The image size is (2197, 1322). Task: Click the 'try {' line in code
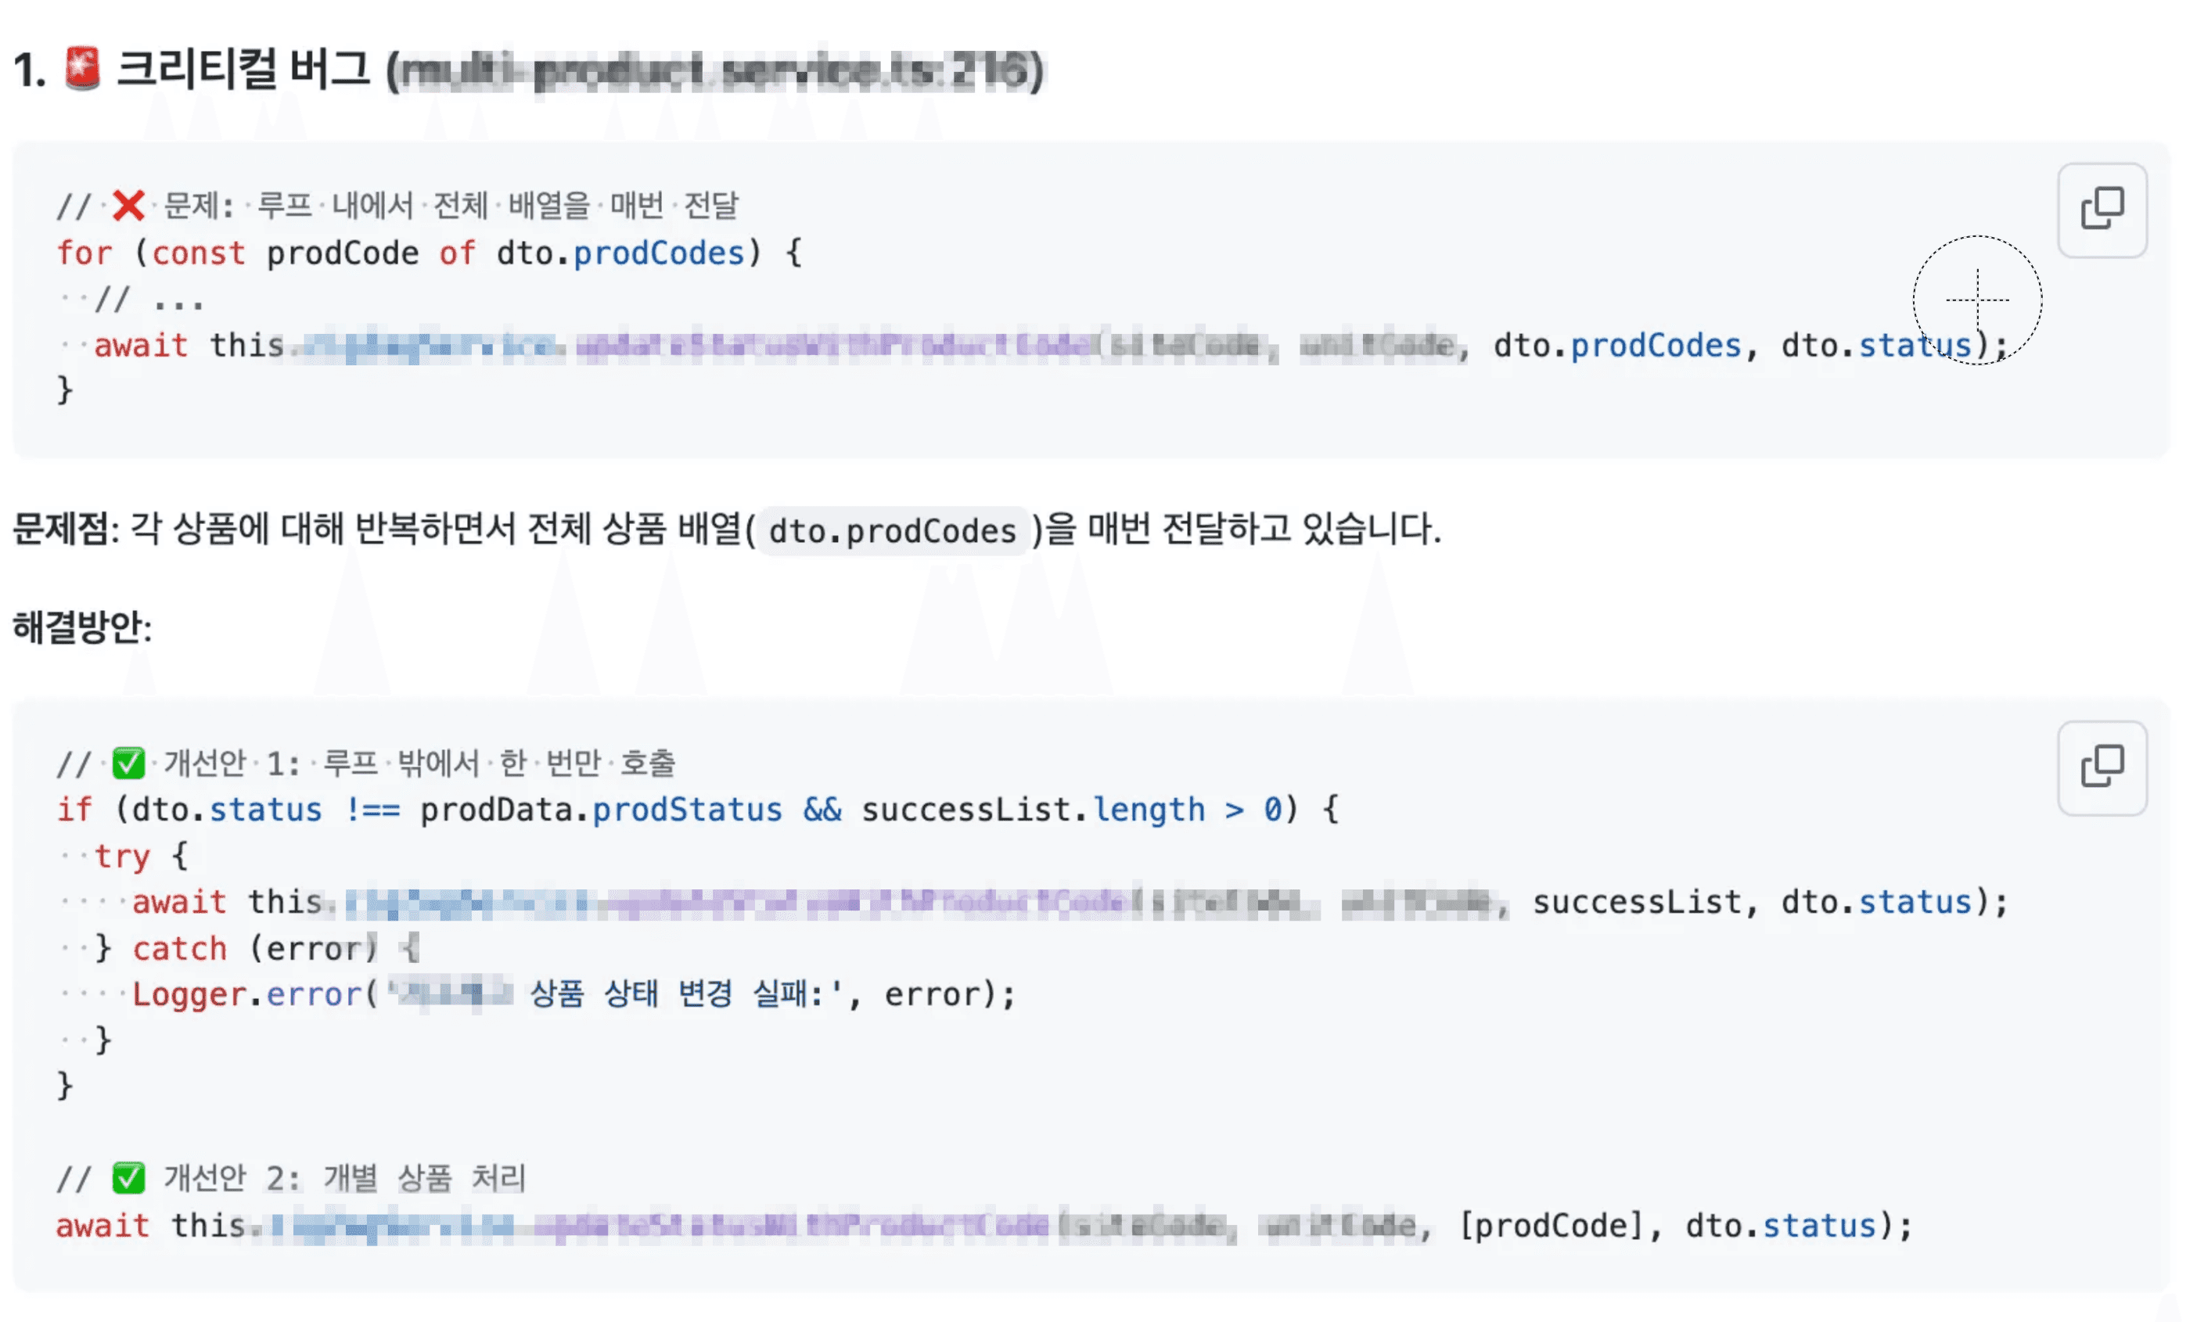pyautogui.click(x=141, y=856)
